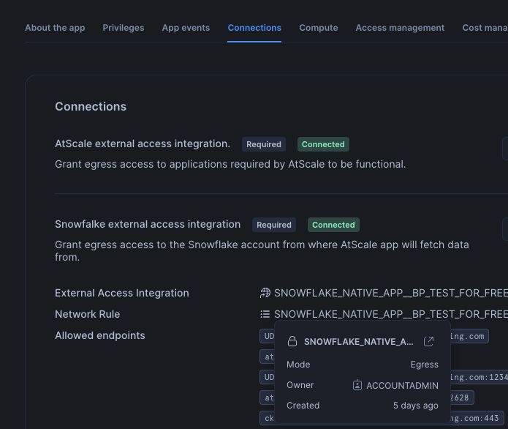Viewport: 508px width, 429px height.
Task: Click the Snowfalke external access integration title
Action: tap(148, 224)
